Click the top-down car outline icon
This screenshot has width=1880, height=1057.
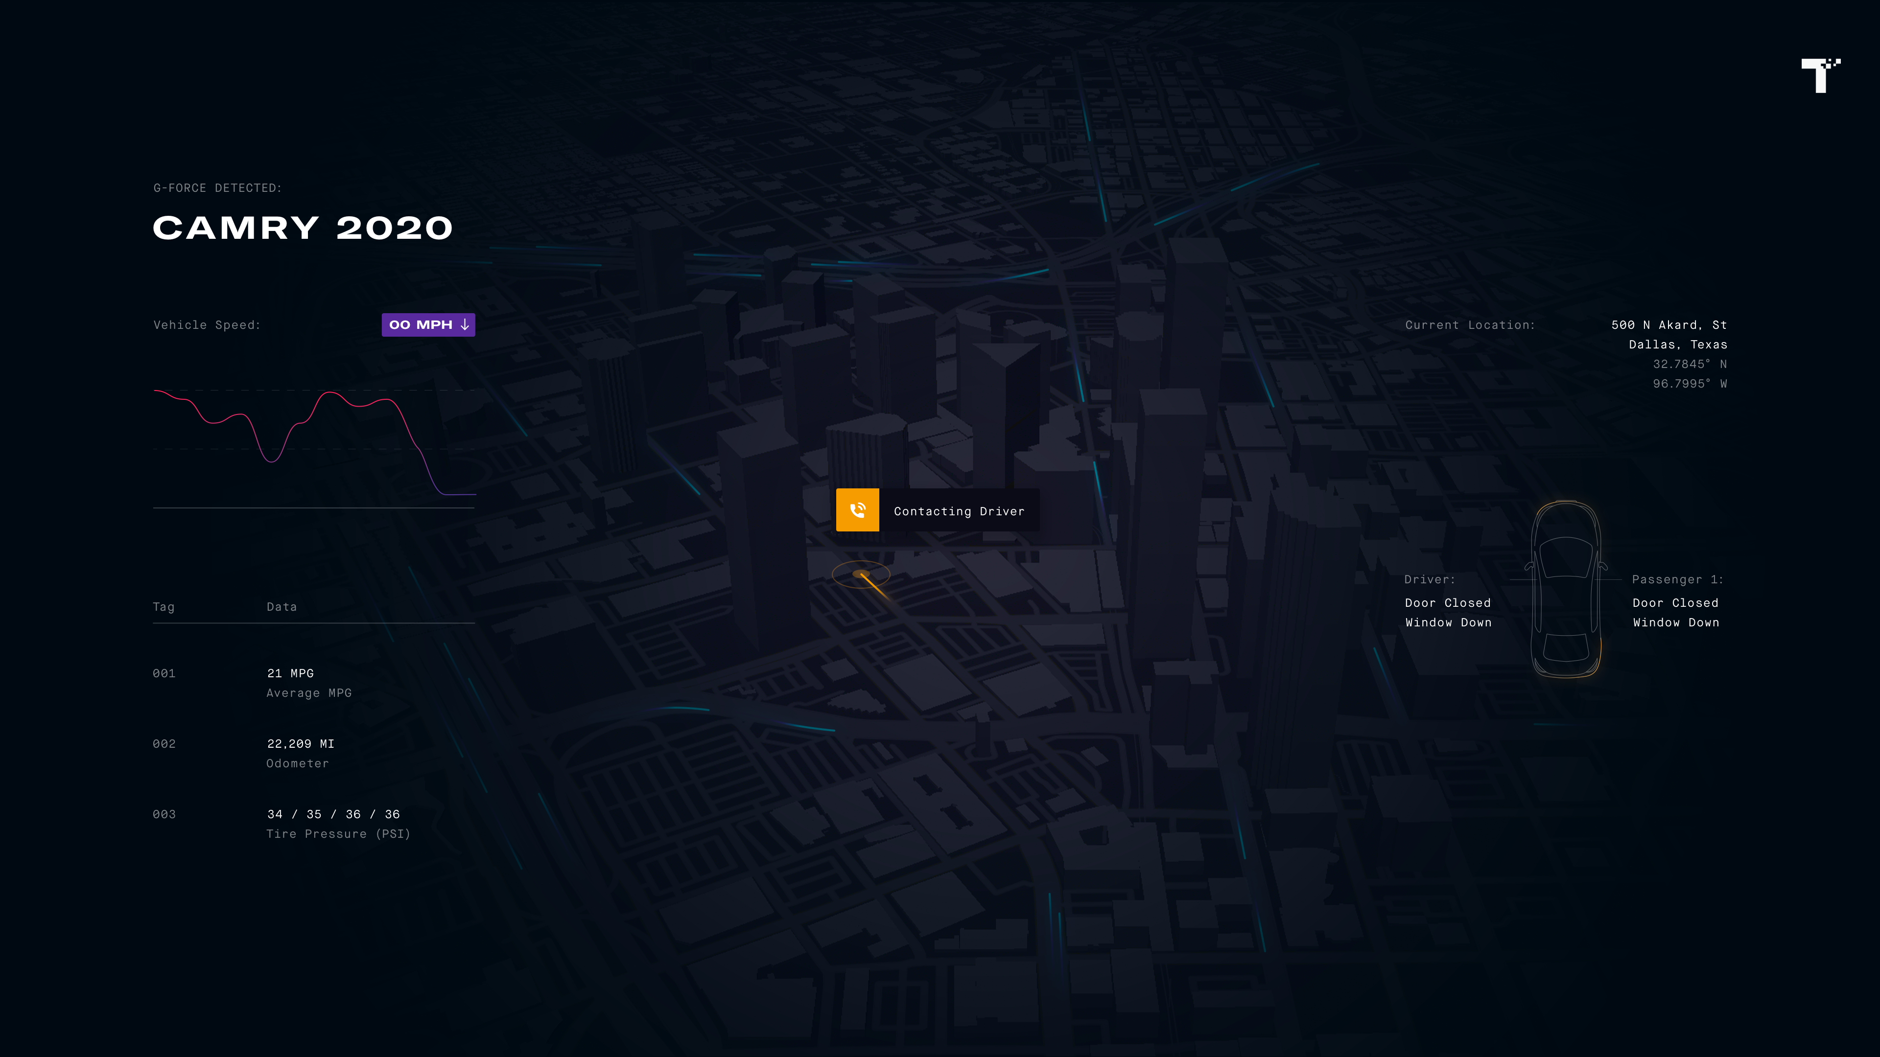pos(1566,589)
